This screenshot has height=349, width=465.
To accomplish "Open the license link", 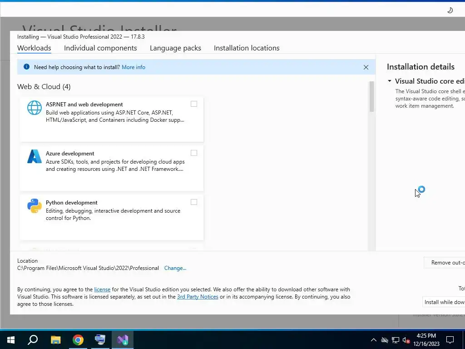I will (x=102, y=289).
